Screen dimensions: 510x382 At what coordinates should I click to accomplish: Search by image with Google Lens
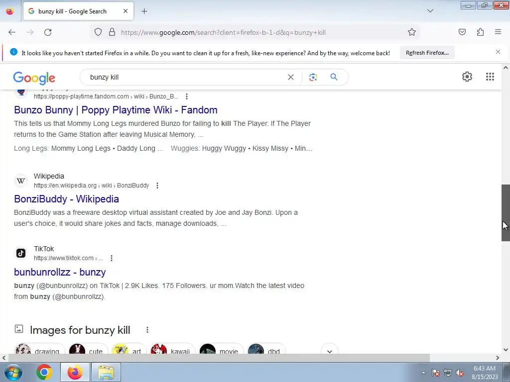tap(313, 77)
